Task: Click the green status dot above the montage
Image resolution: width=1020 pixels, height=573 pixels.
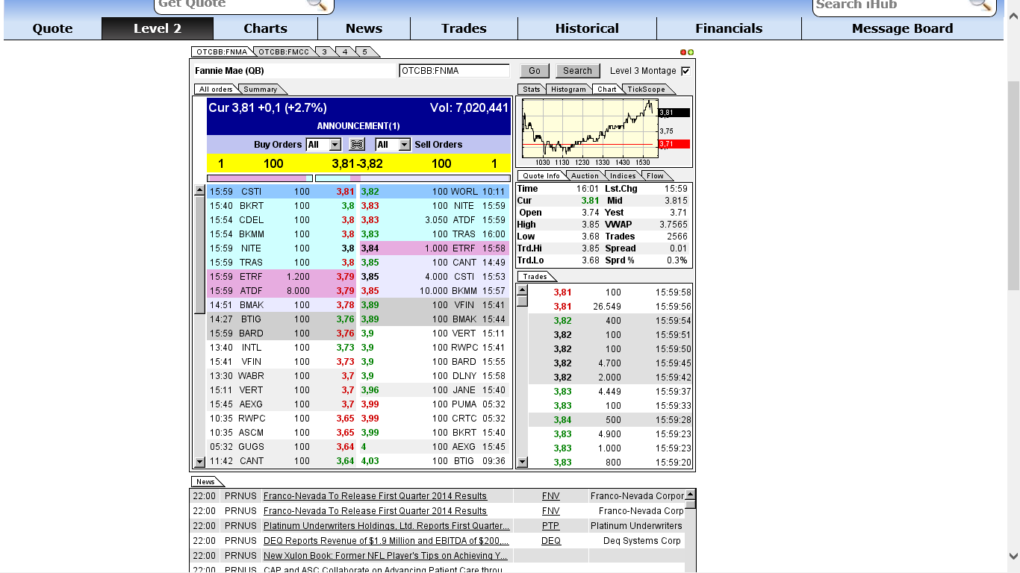Action: point(691,52)
